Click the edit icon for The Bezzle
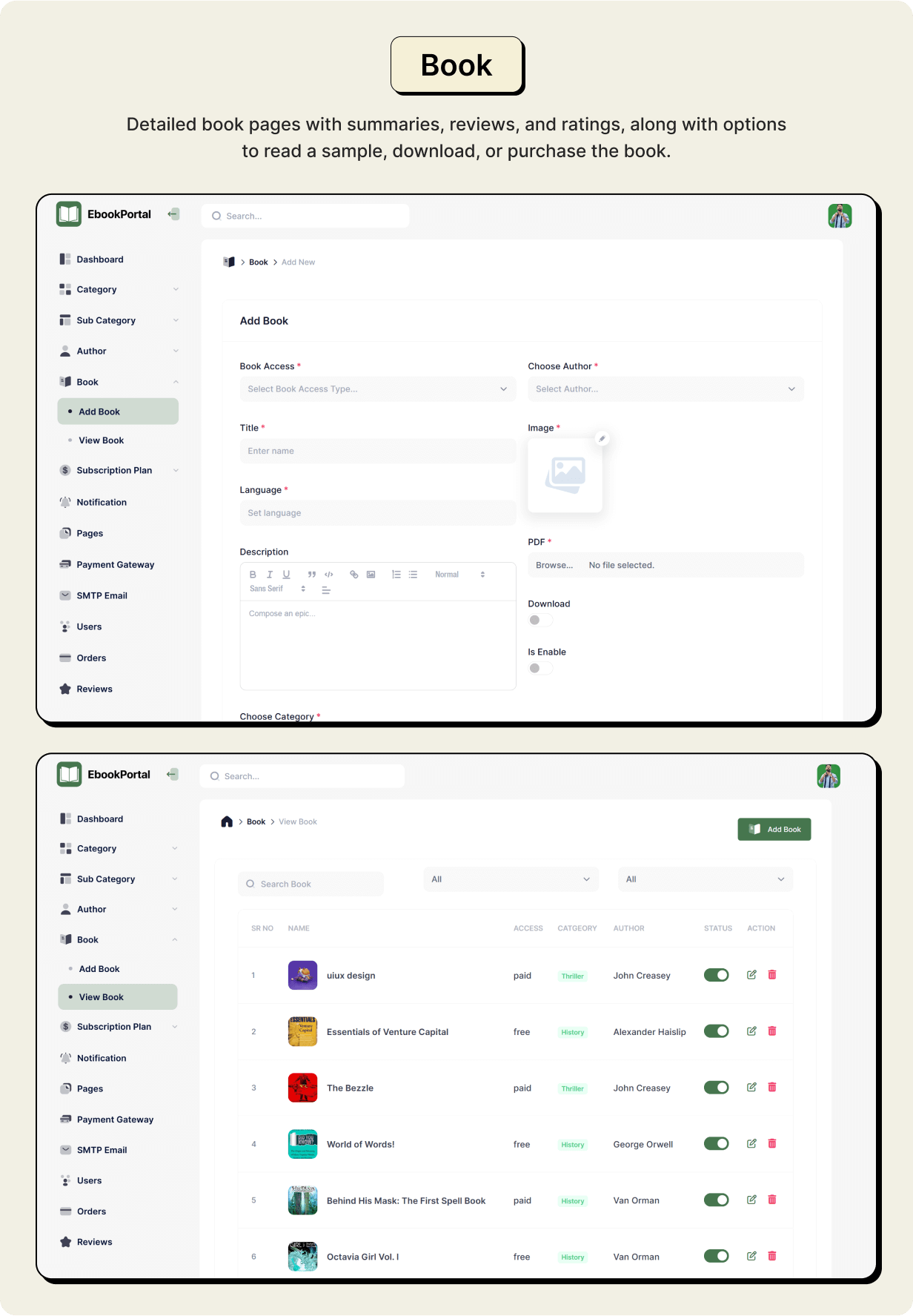 pyautogui.click(x=751, y=1087)
